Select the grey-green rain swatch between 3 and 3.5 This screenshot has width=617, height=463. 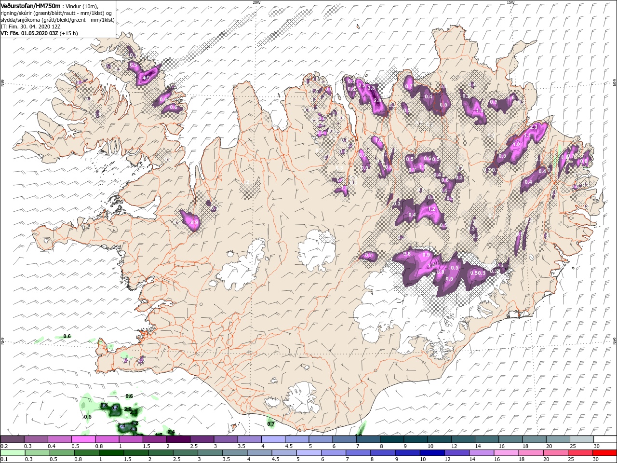point(210,453)
